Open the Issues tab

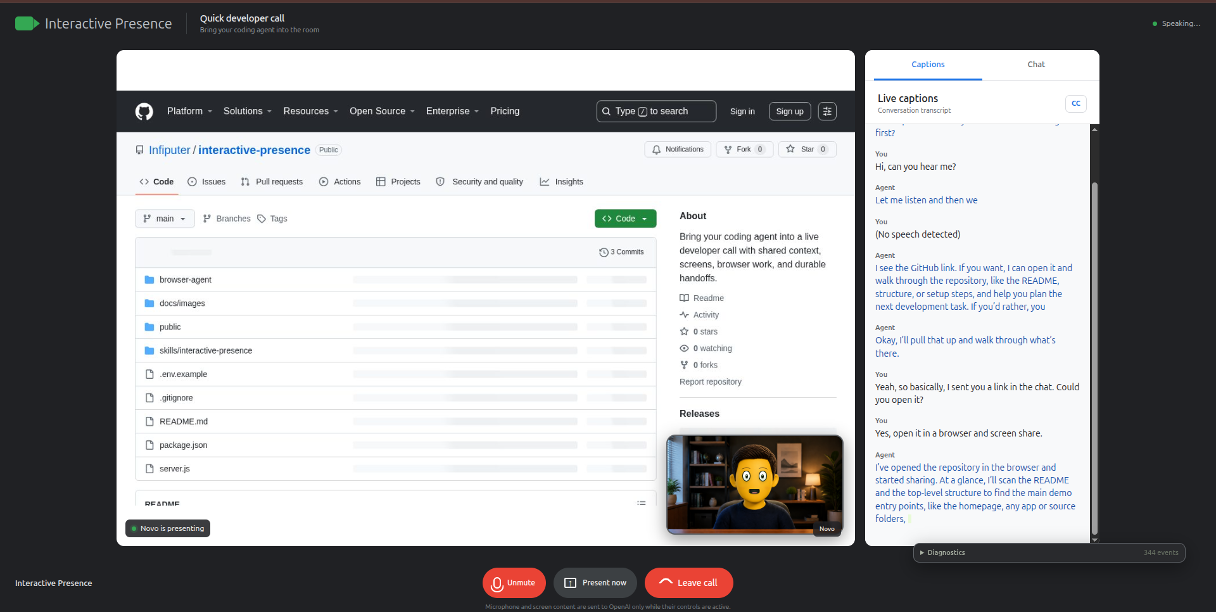207,182
